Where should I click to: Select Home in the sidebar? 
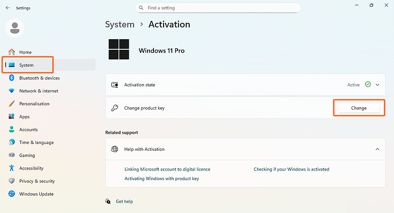(25, 52)
